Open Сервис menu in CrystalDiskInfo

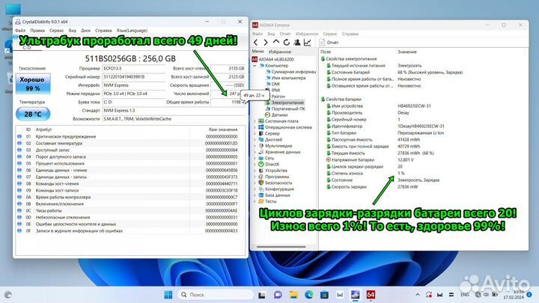pos(56,31)
